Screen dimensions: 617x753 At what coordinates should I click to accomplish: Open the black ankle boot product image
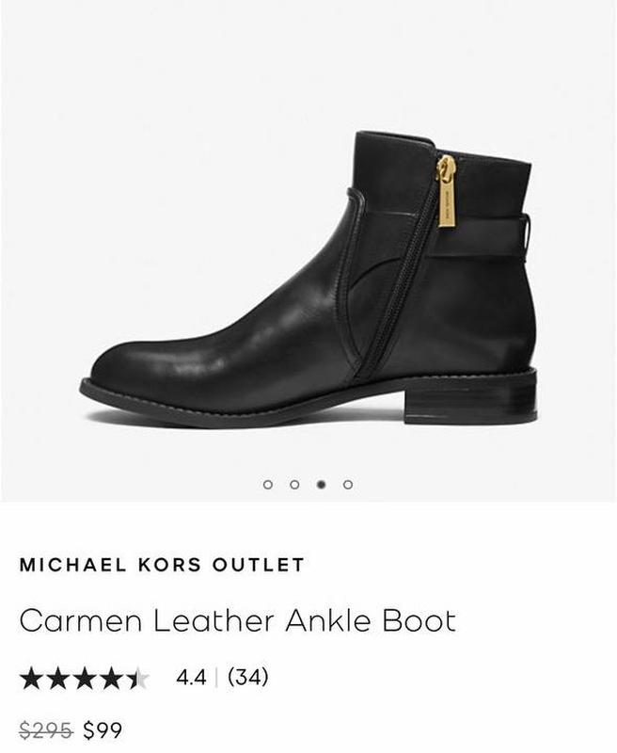[x=308, y=280]
